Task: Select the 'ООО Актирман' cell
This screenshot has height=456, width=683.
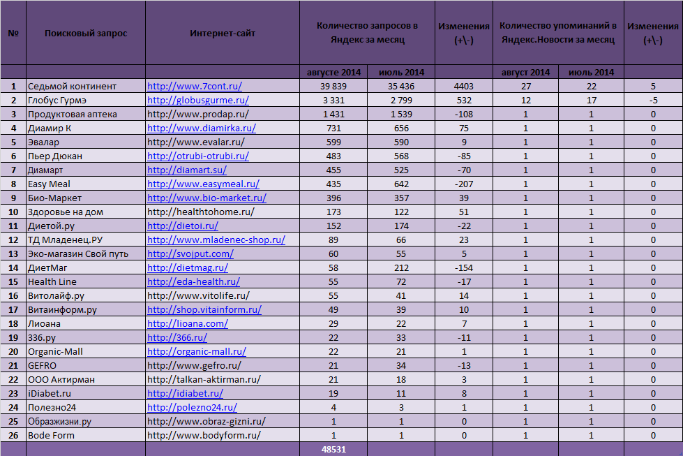Action: point(86,379)
